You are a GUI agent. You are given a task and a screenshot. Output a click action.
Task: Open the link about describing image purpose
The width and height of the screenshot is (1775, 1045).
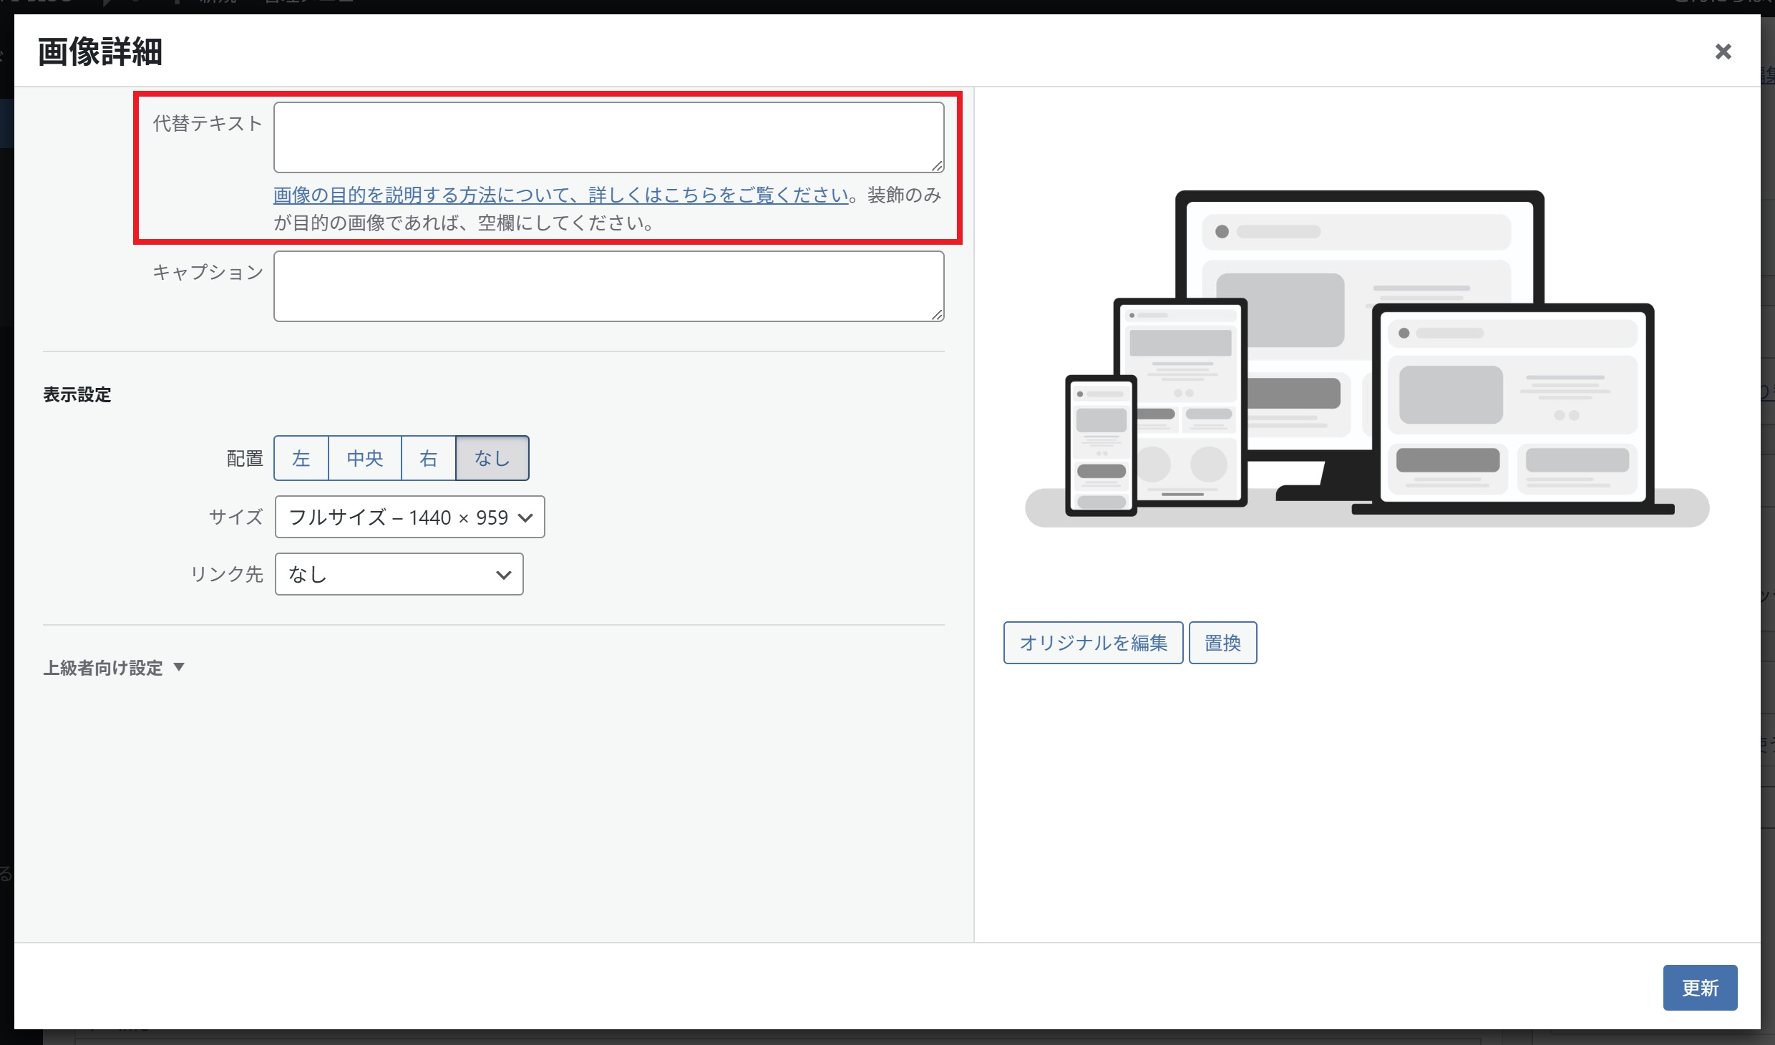click(560, 195)
